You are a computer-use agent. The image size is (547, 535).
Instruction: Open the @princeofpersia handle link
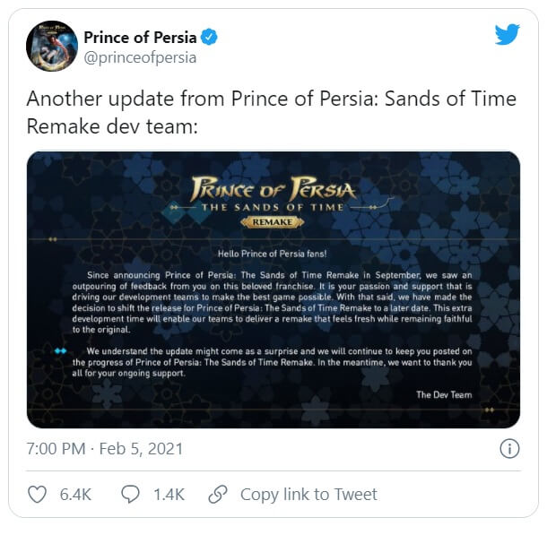click(140, 57)
